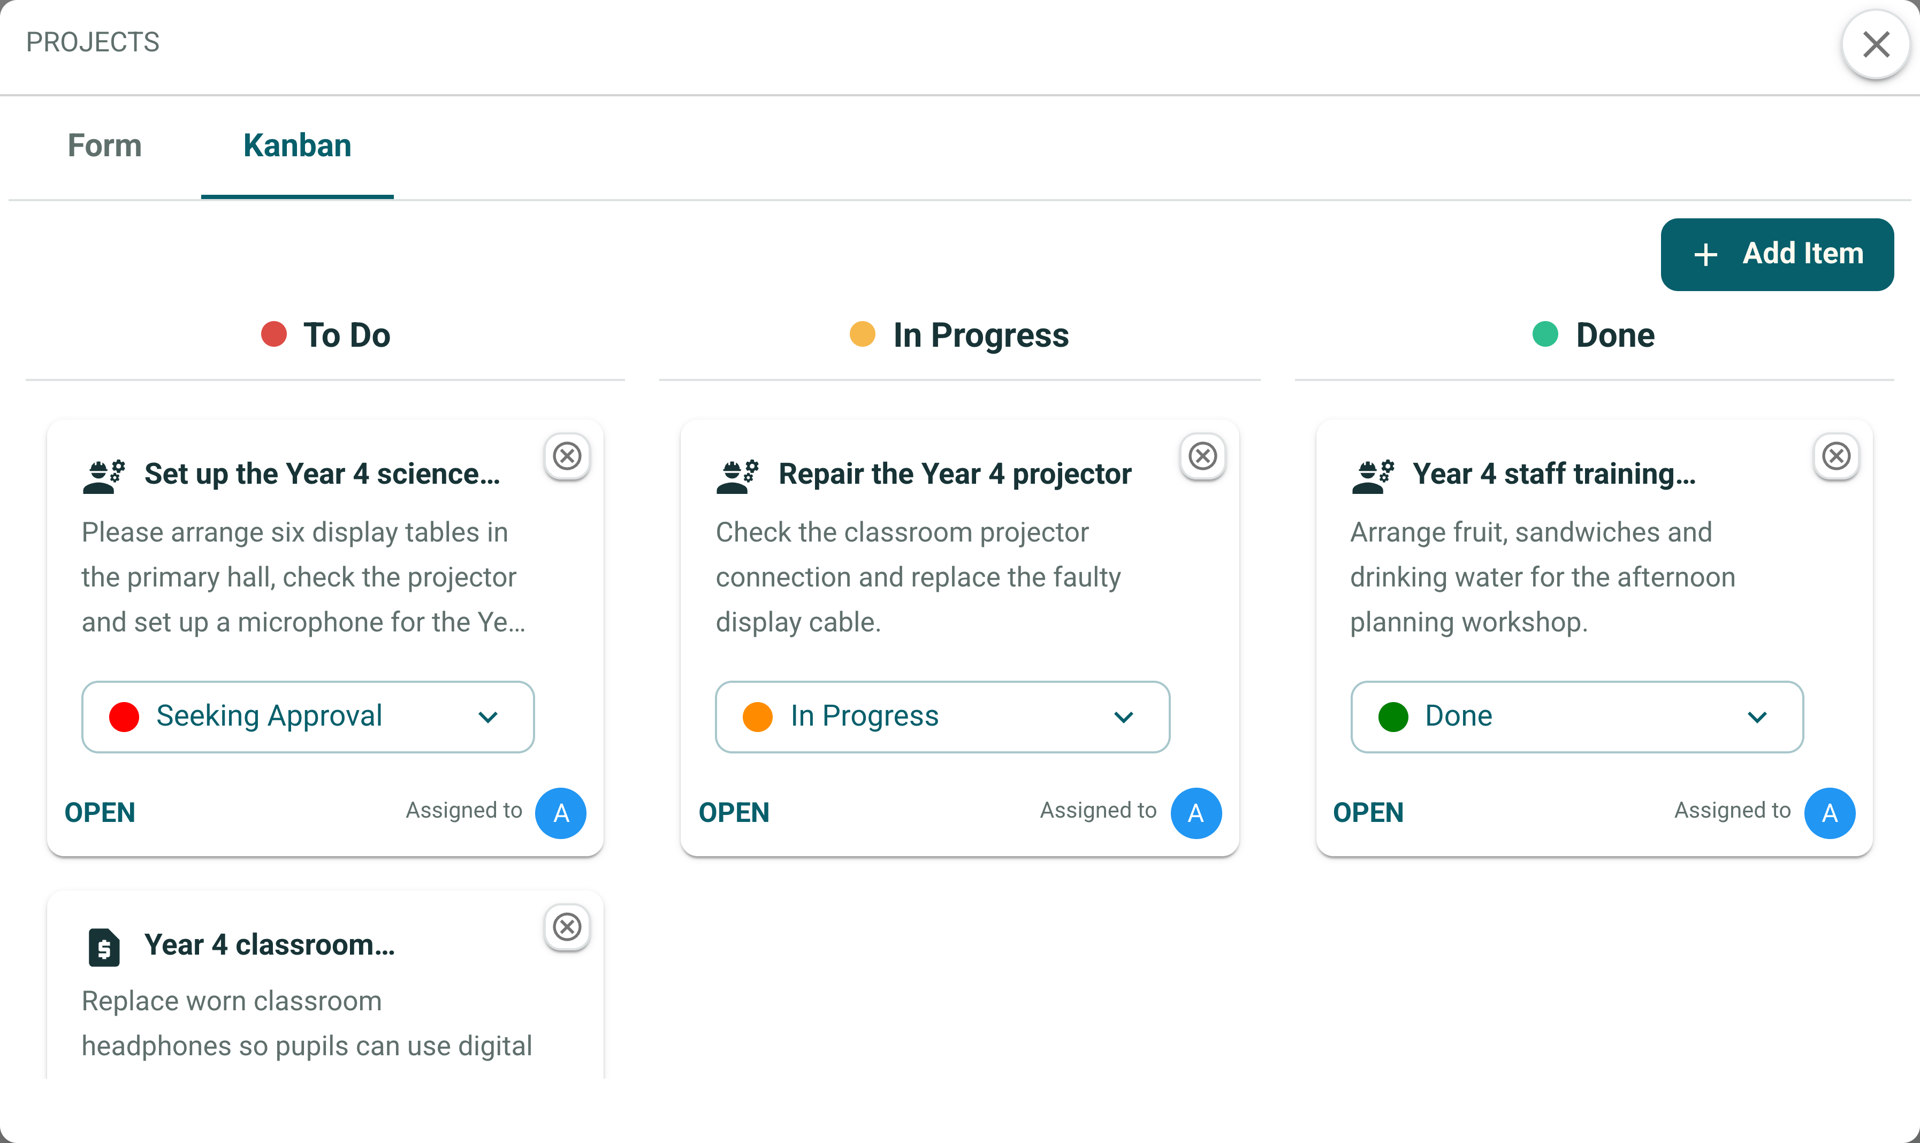This screenshot has width=1920, height=1143.
Task: Open the Seeking Approval status dropdown
Action: tap(308, 717)
